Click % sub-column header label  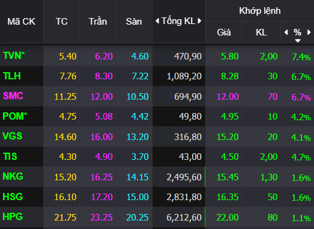[297, 32]
